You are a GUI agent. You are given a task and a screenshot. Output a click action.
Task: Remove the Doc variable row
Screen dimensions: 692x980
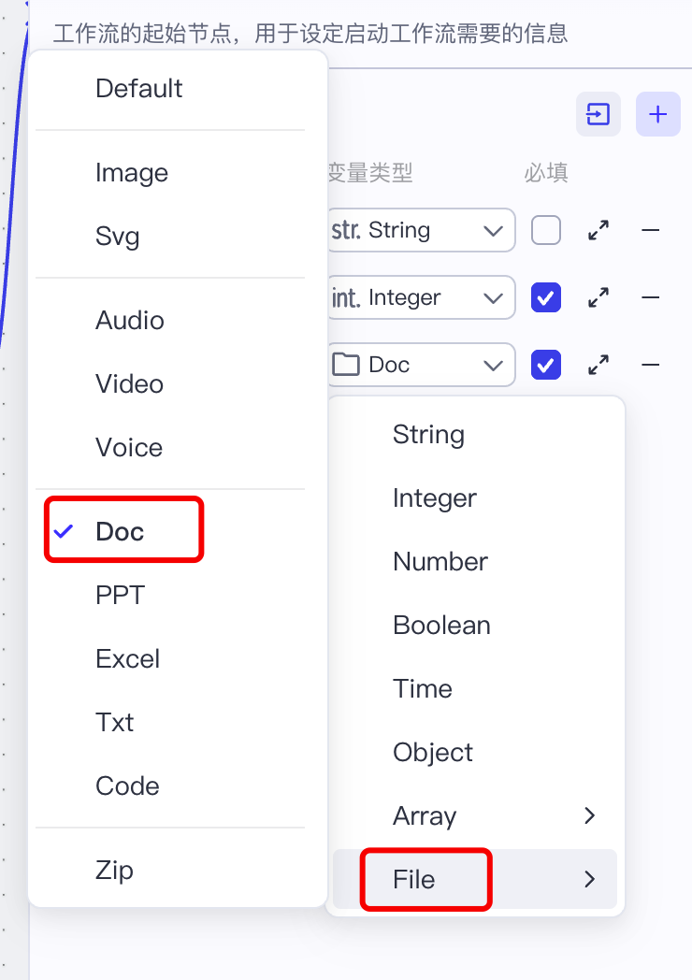651,365
